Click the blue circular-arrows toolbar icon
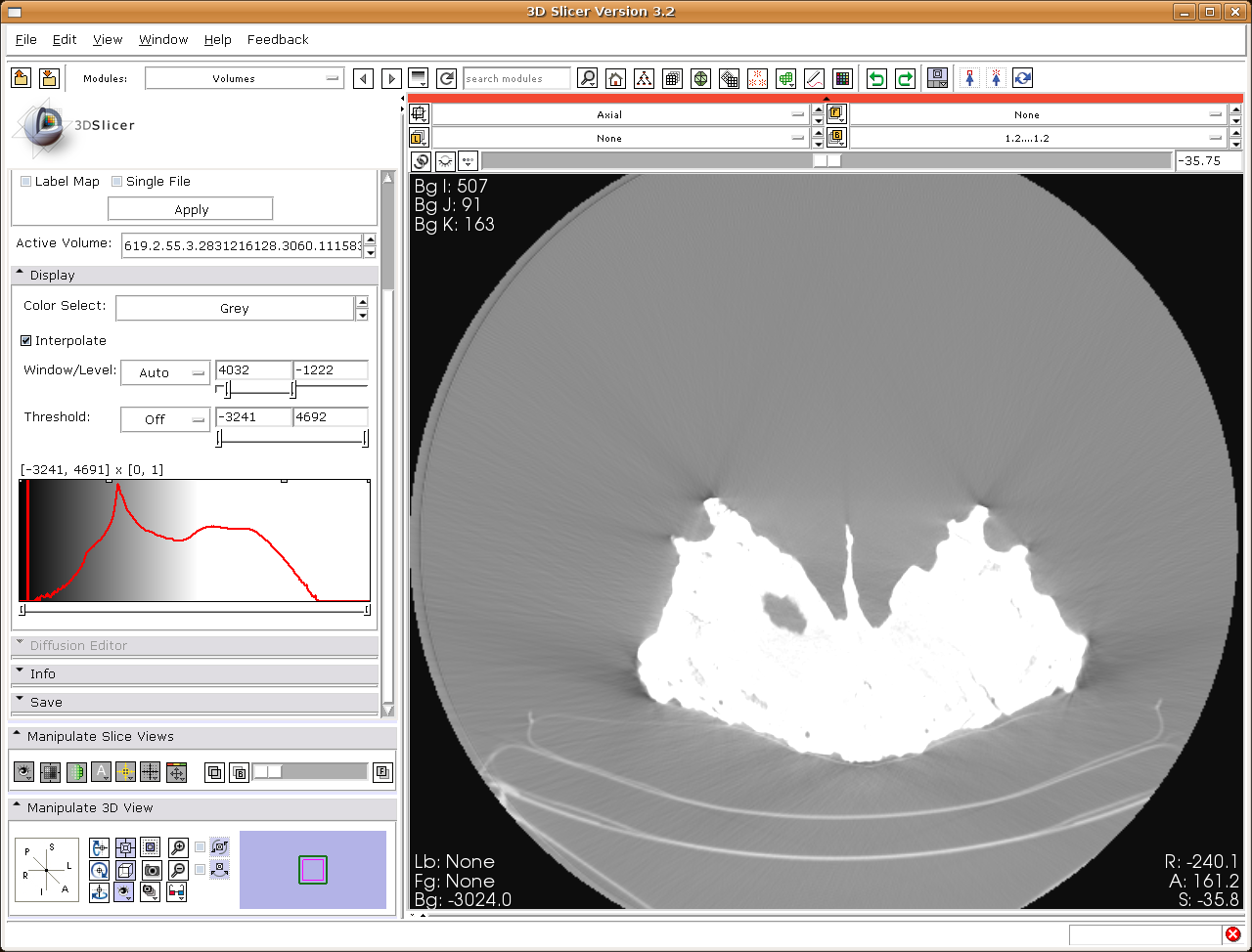 point(1022,78)
